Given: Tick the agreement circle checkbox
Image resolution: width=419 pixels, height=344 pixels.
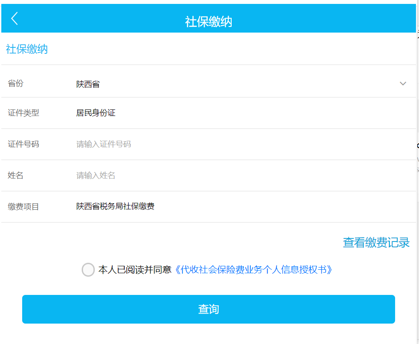Looking at the screenshot, I should click(88, 270).
